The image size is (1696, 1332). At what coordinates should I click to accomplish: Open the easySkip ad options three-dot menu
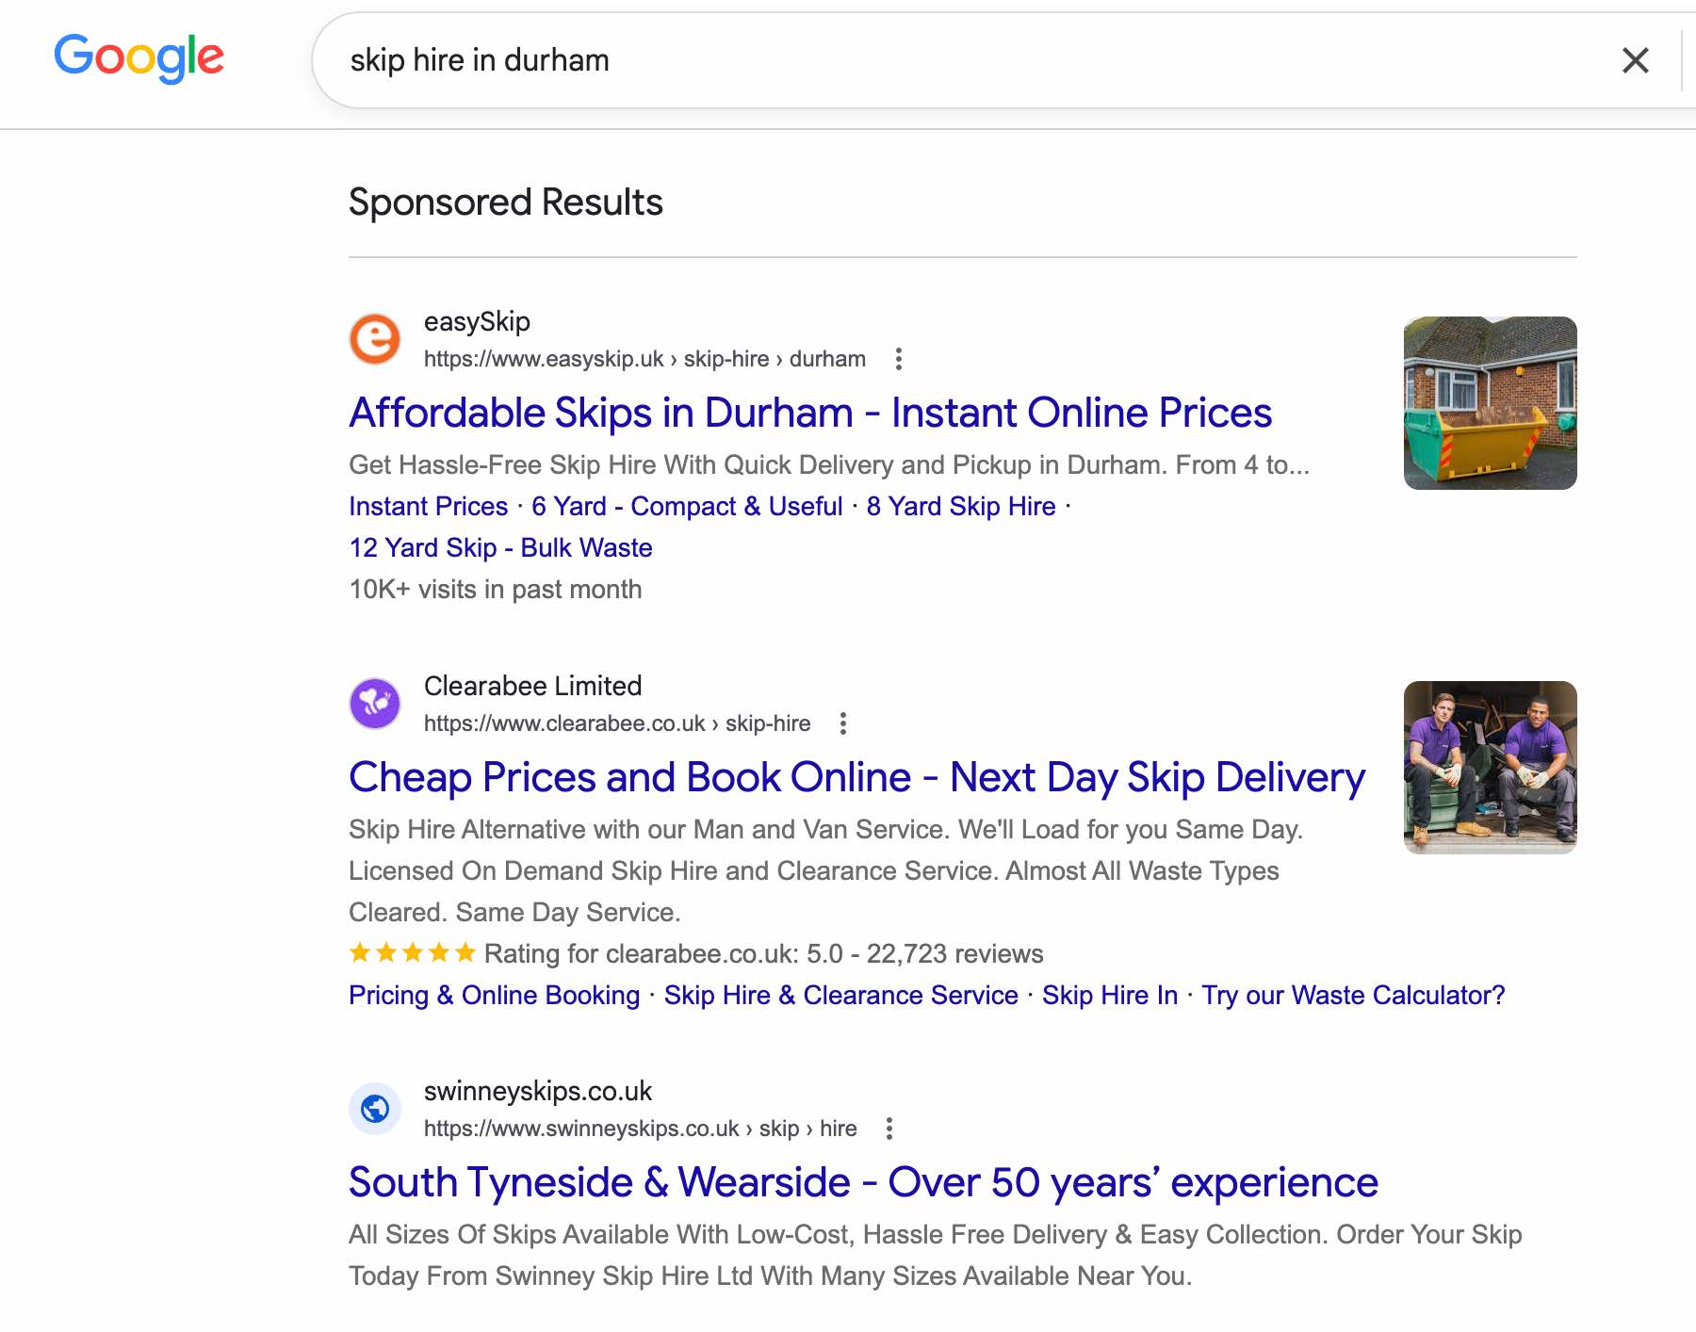click(x=898, y=359)
